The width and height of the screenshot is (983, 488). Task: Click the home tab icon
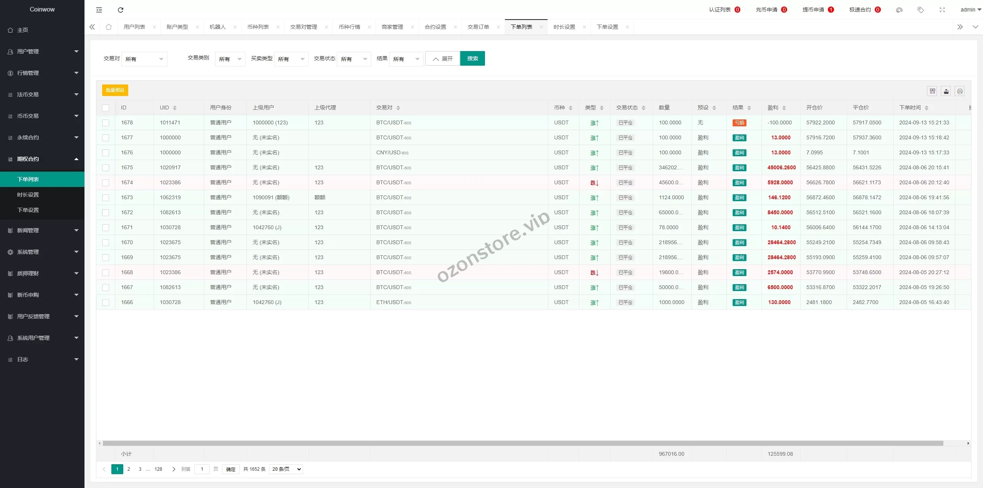[109, 27]
